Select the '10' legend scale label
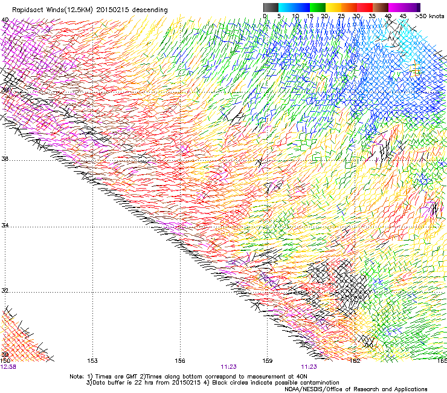The height and width of the screenshot is (393, 447). [x=295, y=16]
